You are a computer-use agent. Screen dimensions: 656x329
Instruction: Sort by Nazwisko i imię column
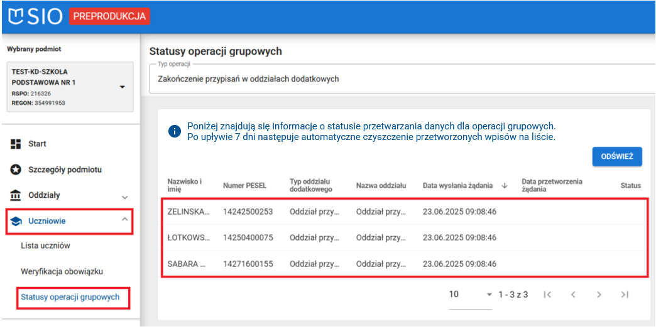click(x=185, y=185)
